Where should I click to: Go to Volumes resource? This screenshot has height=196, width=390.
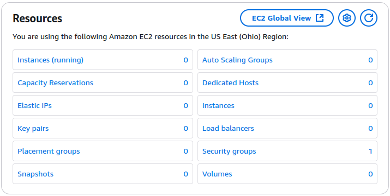click(x=217, y=174)
